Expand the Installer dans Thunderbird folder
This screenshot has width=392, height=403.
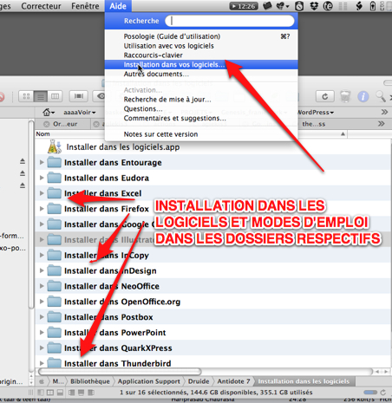[x=42, y=363]
